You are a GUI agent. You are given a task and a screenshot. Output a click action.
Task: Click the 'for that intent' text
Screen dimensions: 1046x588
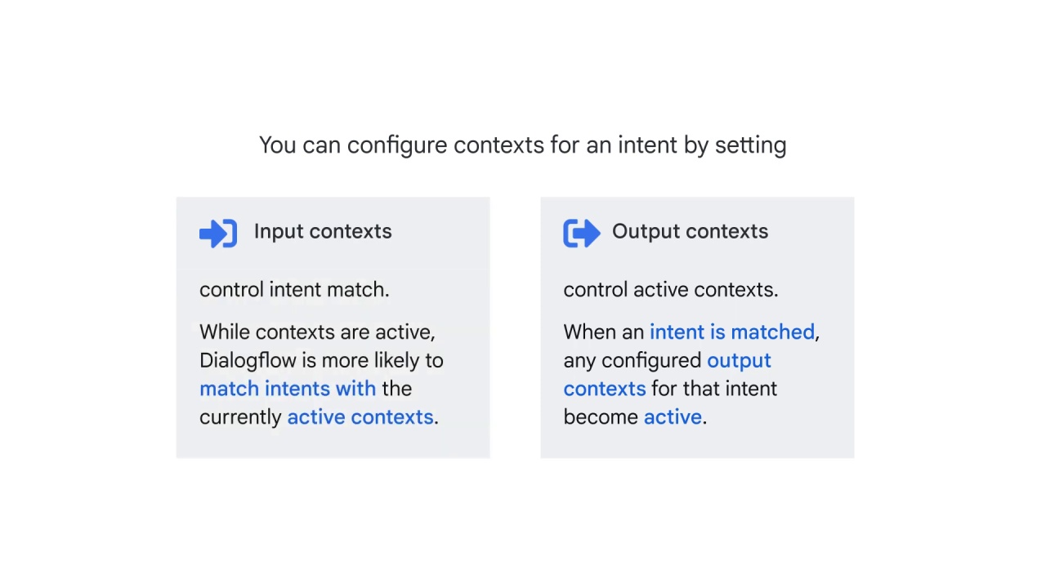coord(714,389)
